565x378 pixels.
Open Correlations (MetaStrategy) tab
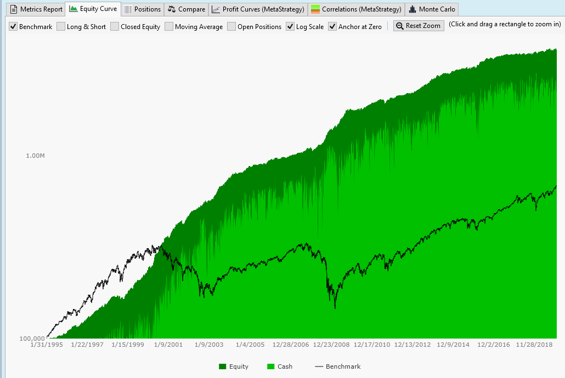pyautogui.click(x=356, y=9)
